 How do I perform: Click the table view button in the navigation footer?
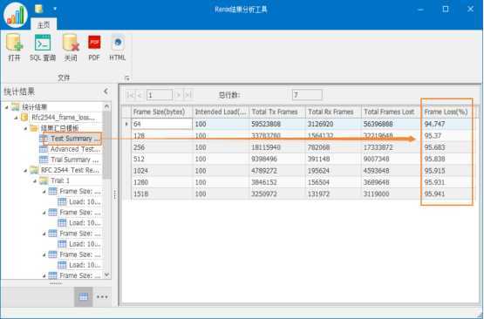click(84, 297)
